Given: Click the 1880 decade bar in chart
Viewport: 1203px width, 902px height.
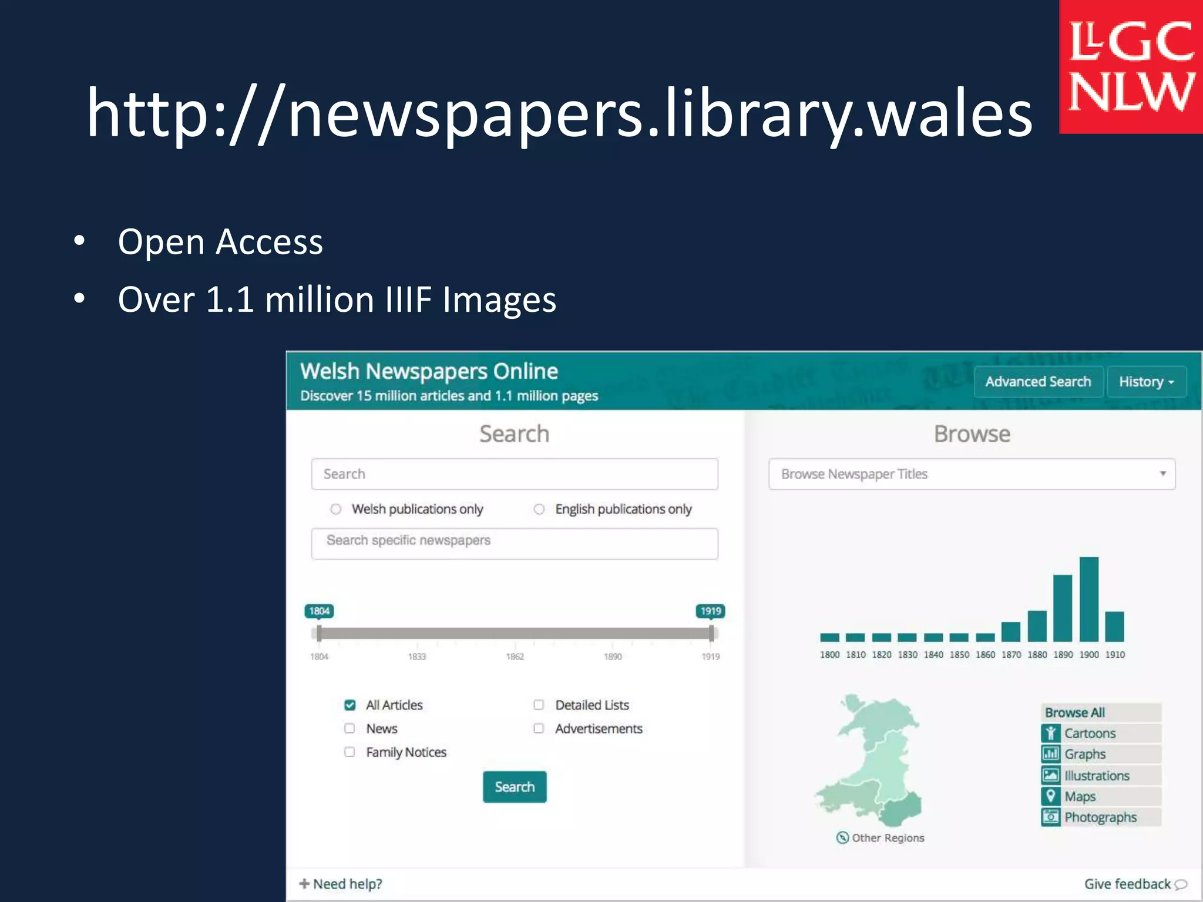Looking at the screenshot, I should click(1037, 626).
